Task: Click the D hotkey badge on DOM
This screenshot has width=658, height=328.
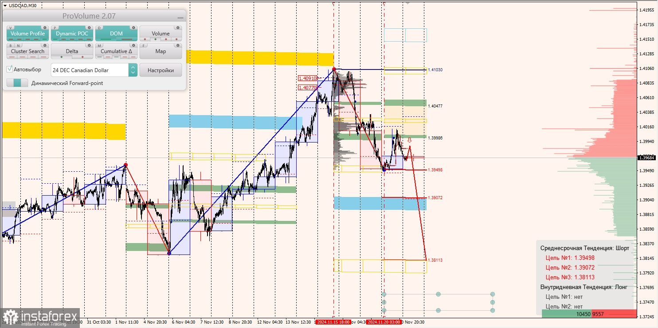Action: pos(100,27)
